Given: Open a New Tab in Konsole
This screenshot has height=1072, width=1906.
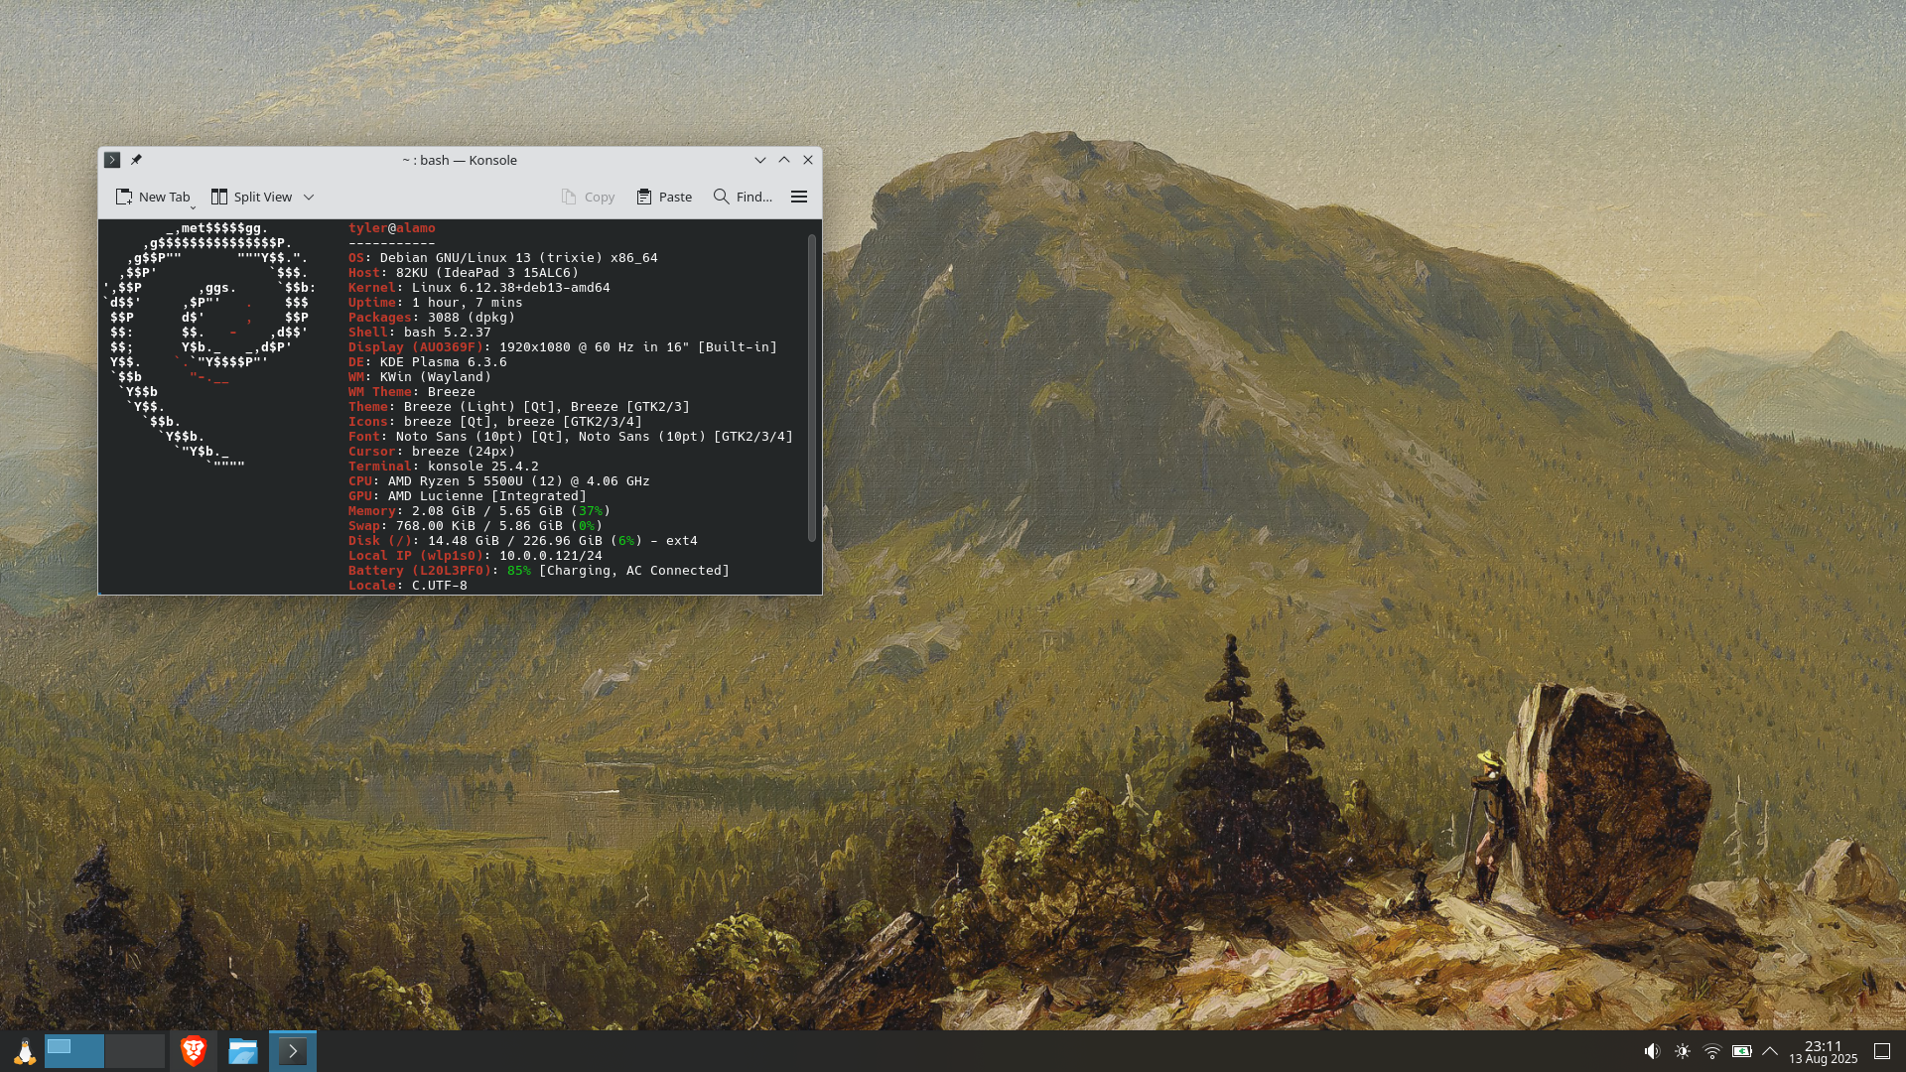Looking at the screenshot, I should pyautogui.click(x=152, y=197).
